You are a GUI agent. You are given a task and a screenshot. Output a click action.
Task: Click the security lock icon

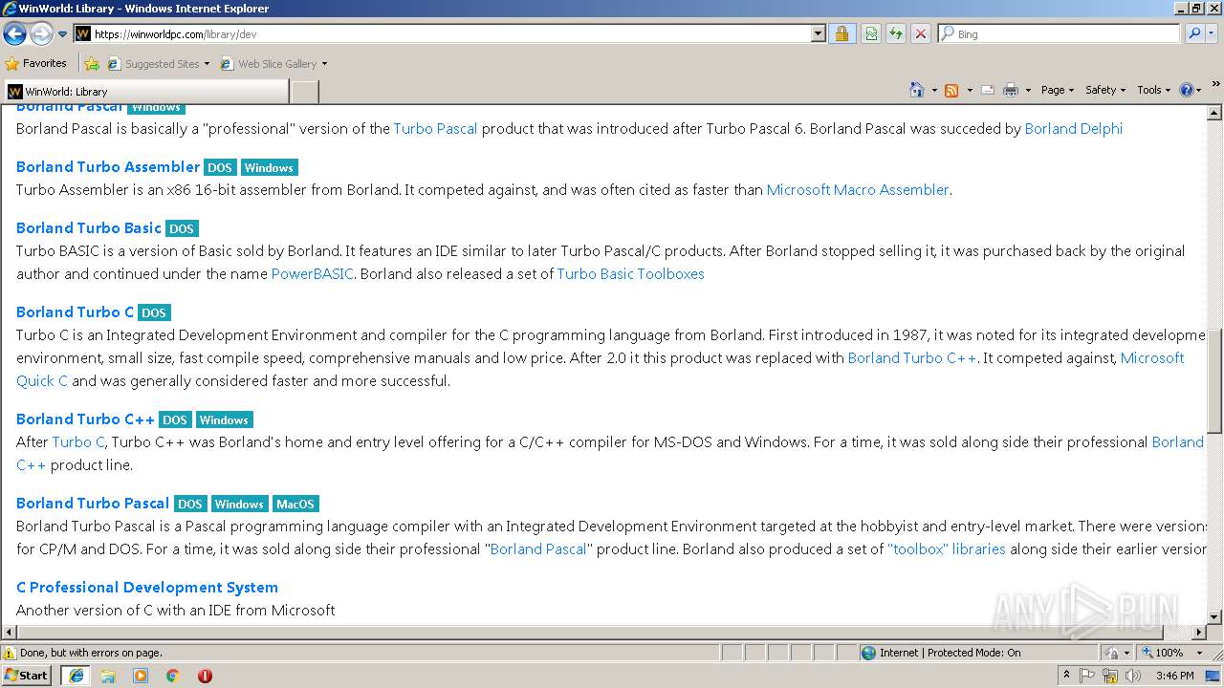point(841,33)
